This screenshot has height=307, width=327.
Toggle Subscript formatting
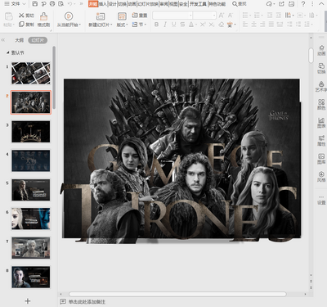click(x=212, y=25)
